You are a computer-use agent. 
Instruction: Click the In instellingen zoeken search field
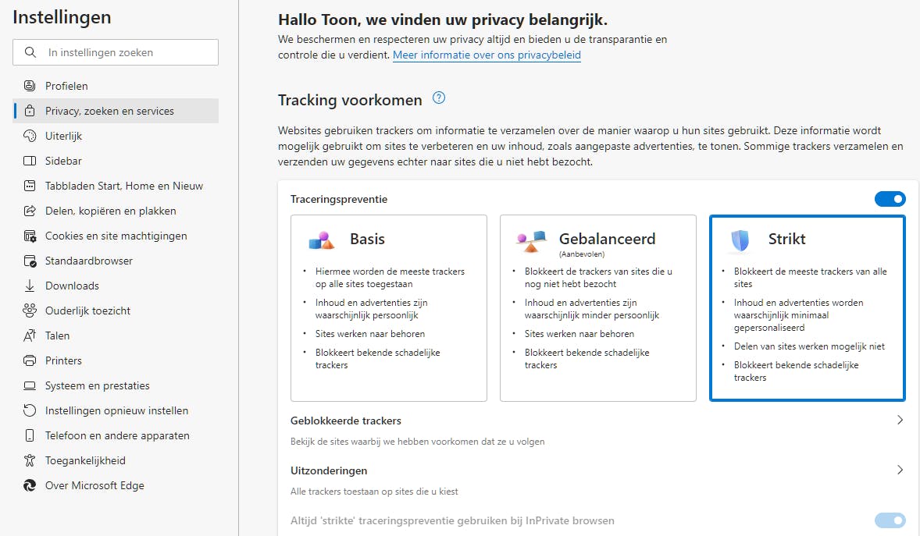[x=125, y=53]
